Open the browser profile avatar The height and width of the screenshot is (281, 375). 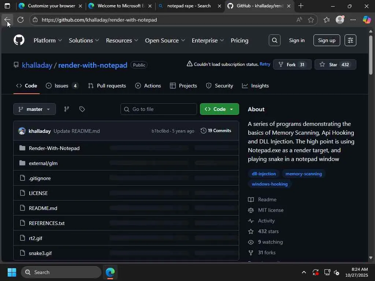tap(340, 20)
